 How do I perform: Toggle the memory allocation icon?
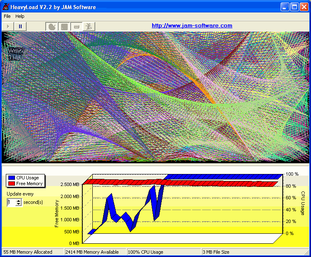(64, 27)
